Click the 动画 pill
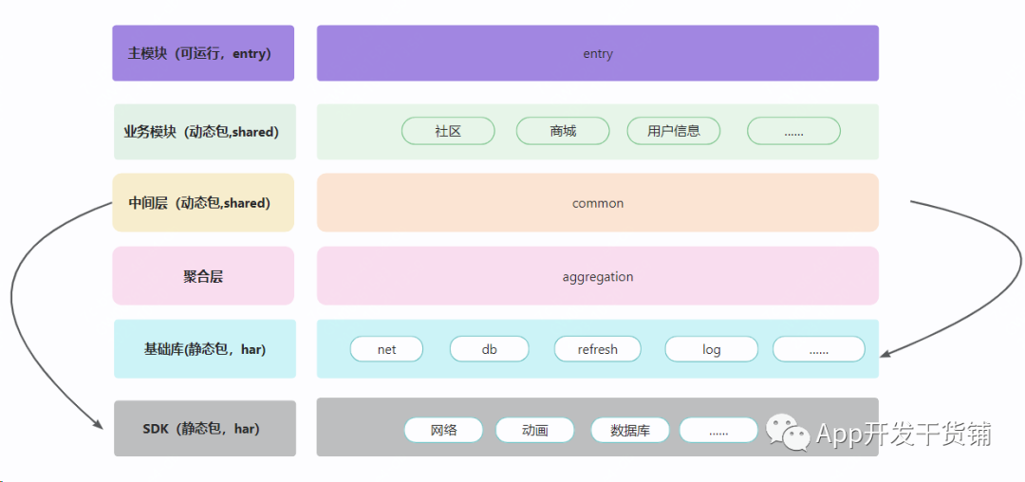This screenshot has width=1025, height=482. (x=534, y=430)
